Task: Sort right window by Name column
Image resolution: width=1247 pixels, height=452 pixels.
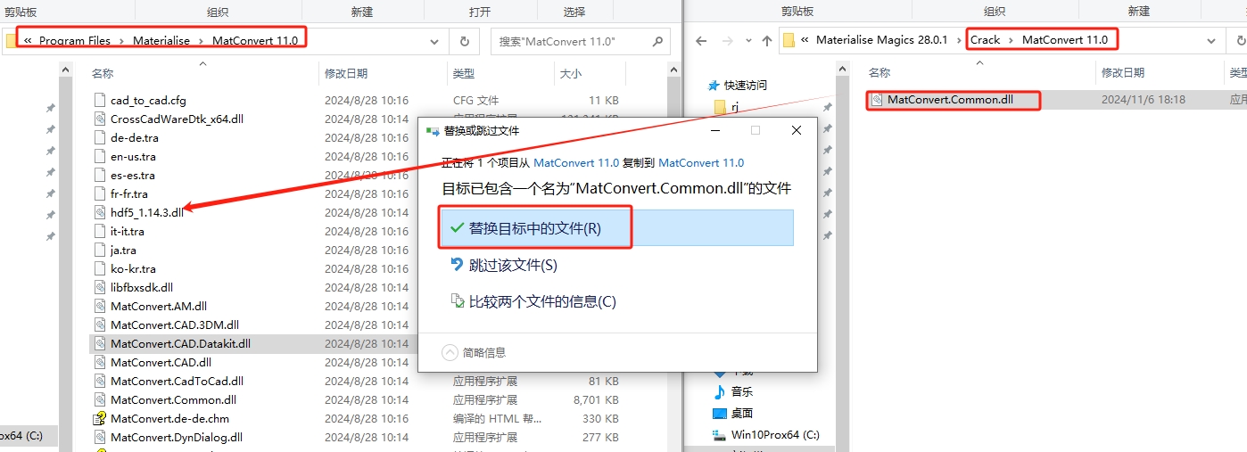Action: point(880,72)
